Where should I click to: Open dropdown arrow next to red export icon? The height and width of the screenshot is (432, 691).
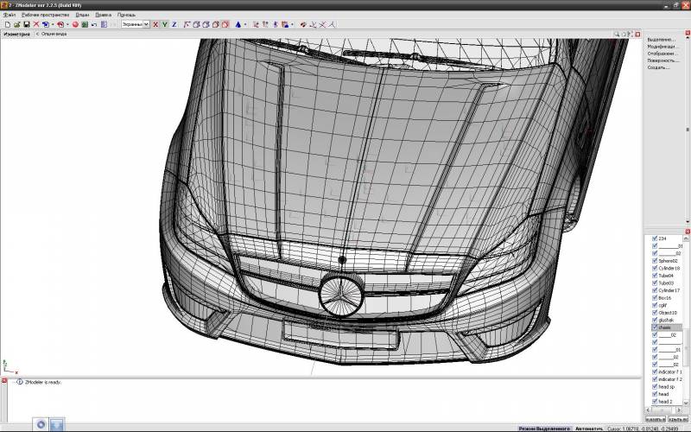[67, 25]
